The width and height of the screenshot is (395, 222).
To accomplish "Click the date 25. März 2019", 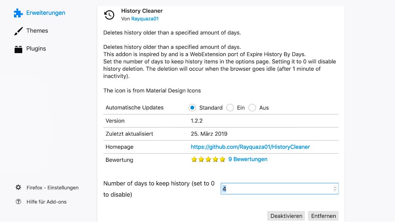I will coord(209,134).
